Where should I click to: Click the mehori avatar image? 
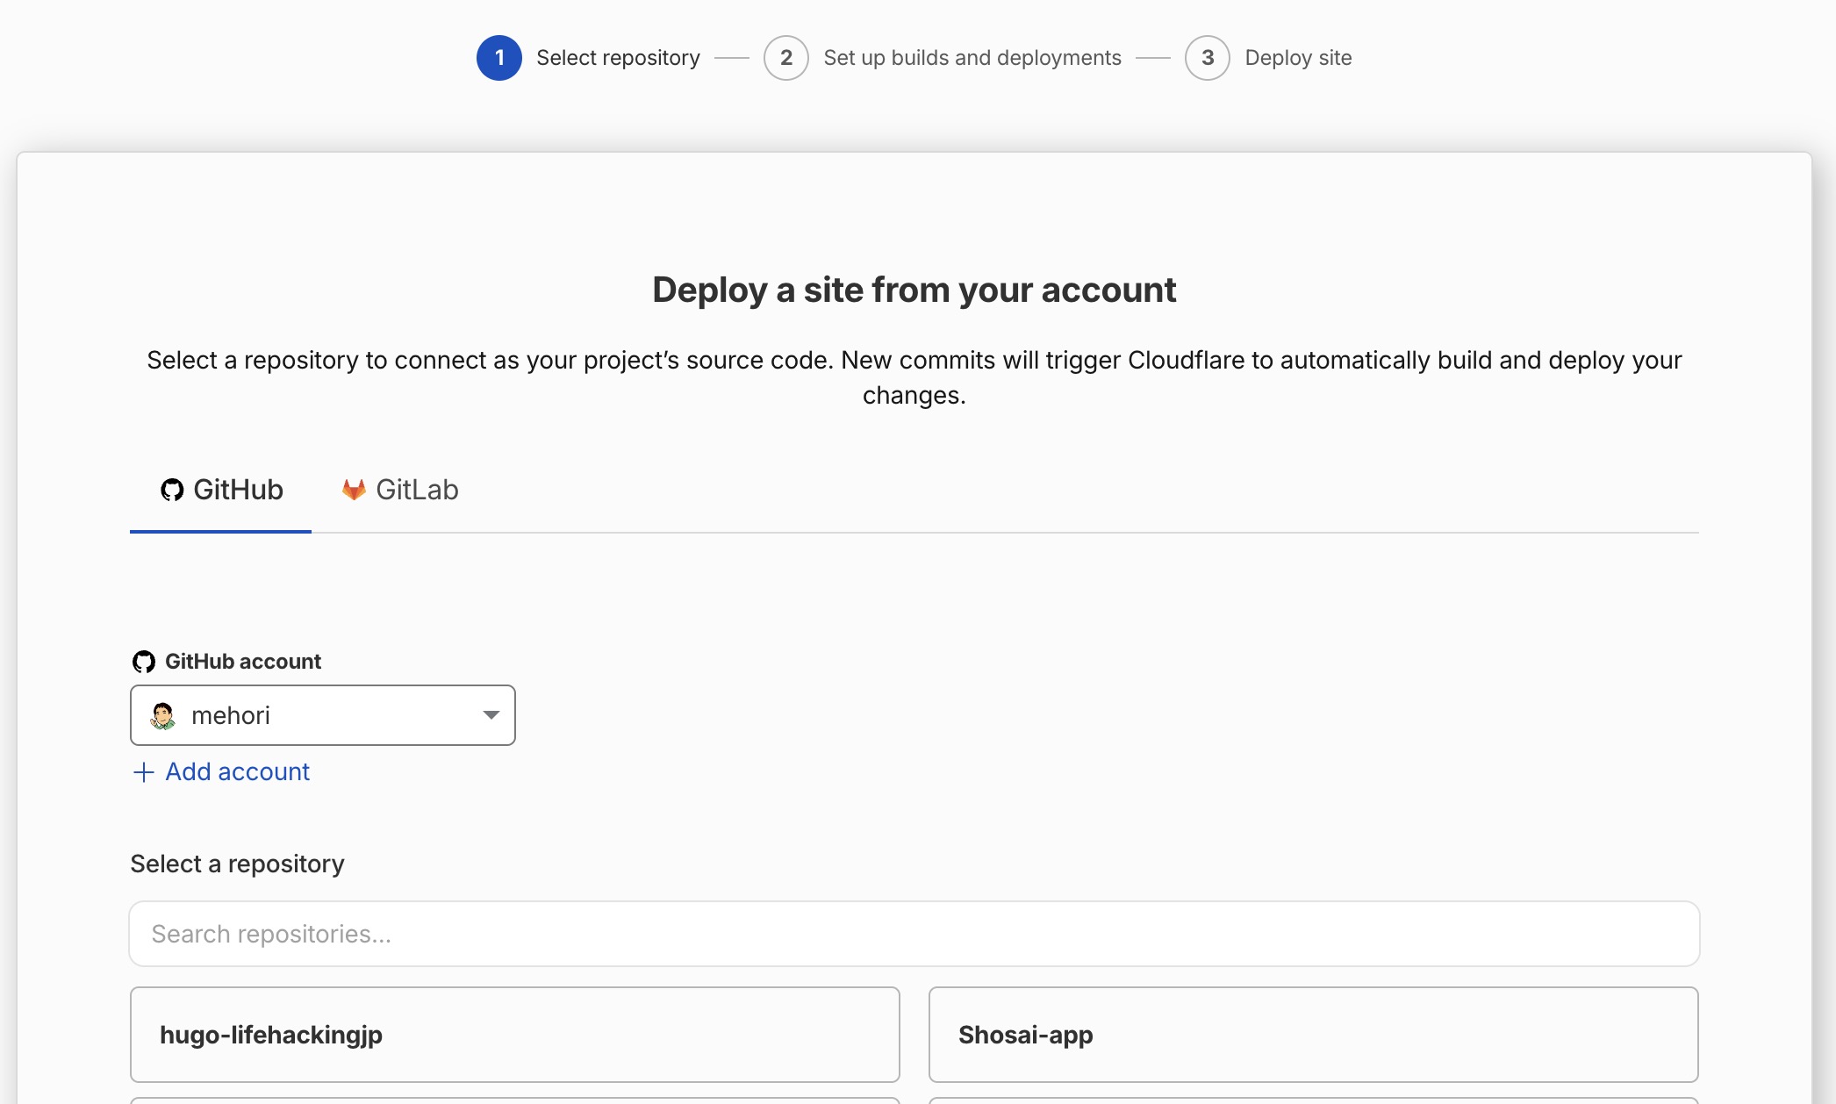tap(163, 715)
